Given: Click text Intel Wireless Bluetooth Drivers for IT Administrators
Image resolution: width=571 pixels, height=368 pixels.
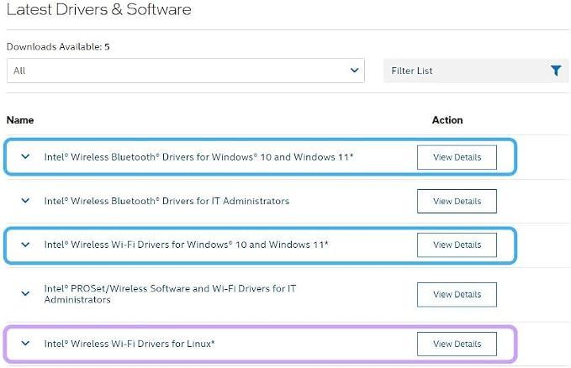Looking at the screenshot, I should (167, 201).
